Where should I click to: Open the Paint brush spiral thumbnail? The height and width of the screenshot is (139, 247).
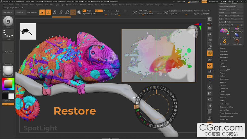(8, 21)
